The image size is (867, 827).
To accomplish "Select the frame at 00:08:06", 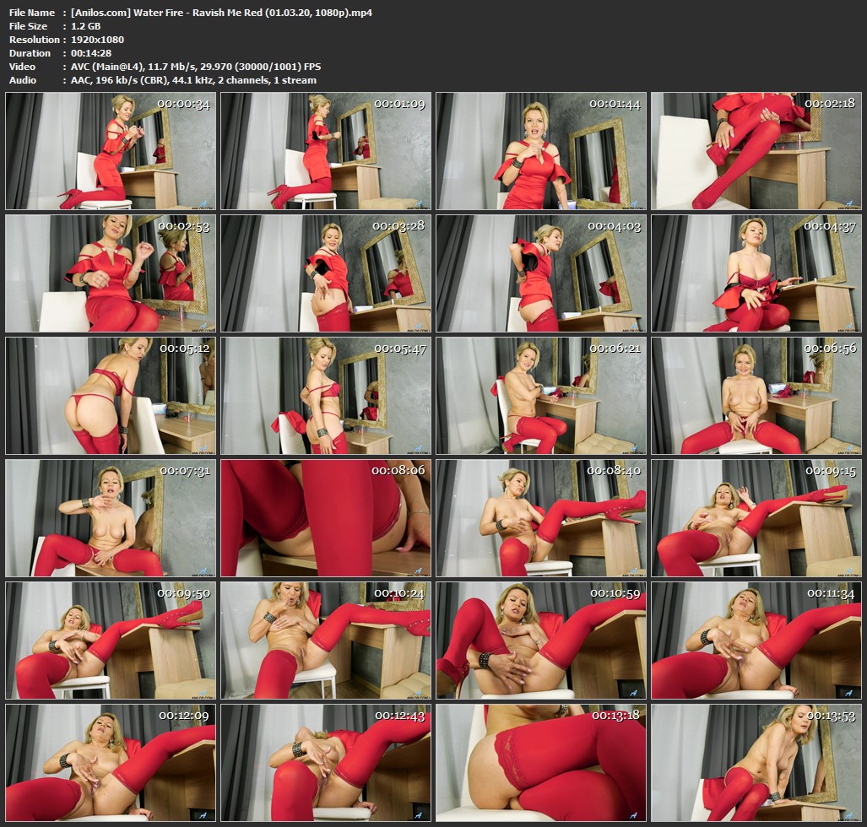I will [x=326, y=518].
